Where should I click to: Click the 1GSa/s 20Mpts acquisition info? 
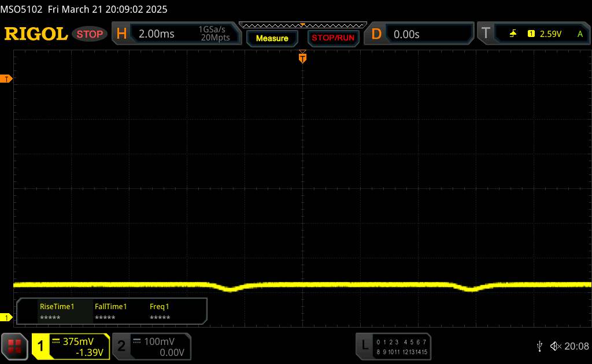[214, 34]
